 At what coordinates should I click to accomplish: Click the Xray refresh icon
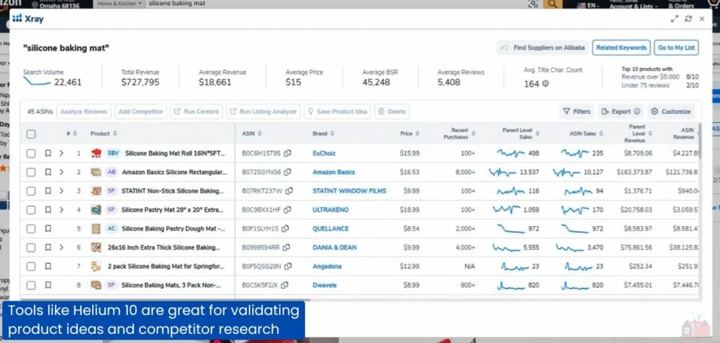coord(688,19)
